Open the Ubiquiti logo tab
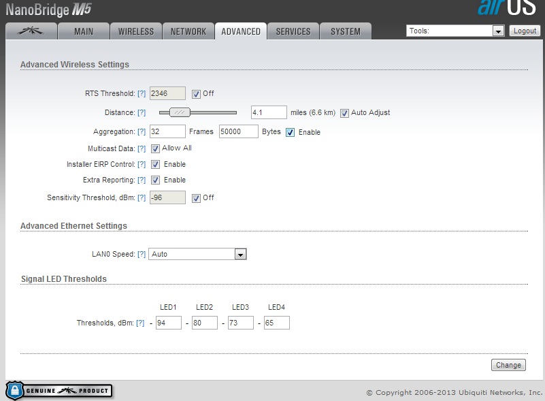This screenshot has width=545, height=401. click(x=31, y=31)
